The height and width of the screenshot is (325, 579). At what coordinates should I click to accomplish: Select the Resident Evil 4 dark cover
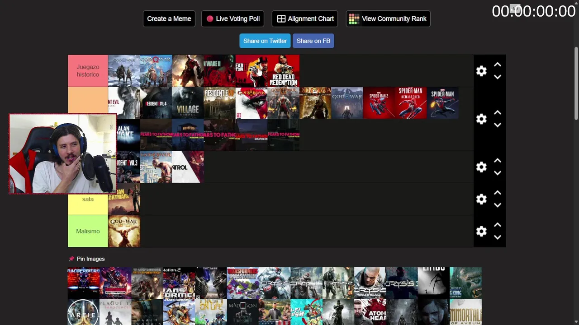pyautogui.click(x=156, y=103)
